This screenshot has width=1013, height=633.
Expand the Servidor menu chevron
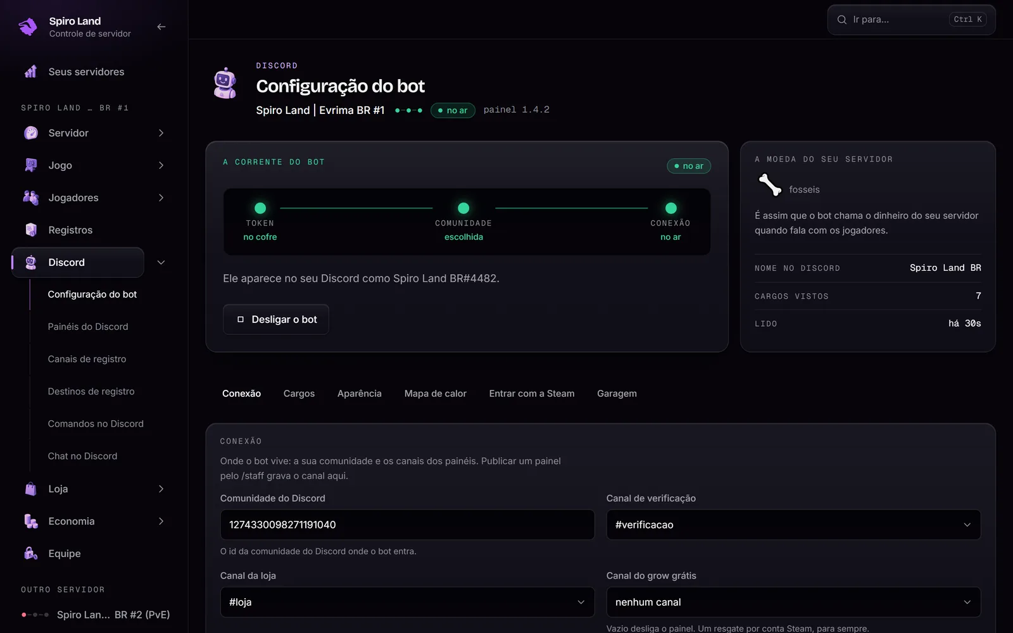coord(161,133)
